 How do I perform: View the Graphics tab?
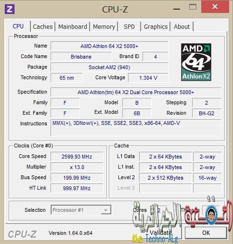tap(155, 27)
